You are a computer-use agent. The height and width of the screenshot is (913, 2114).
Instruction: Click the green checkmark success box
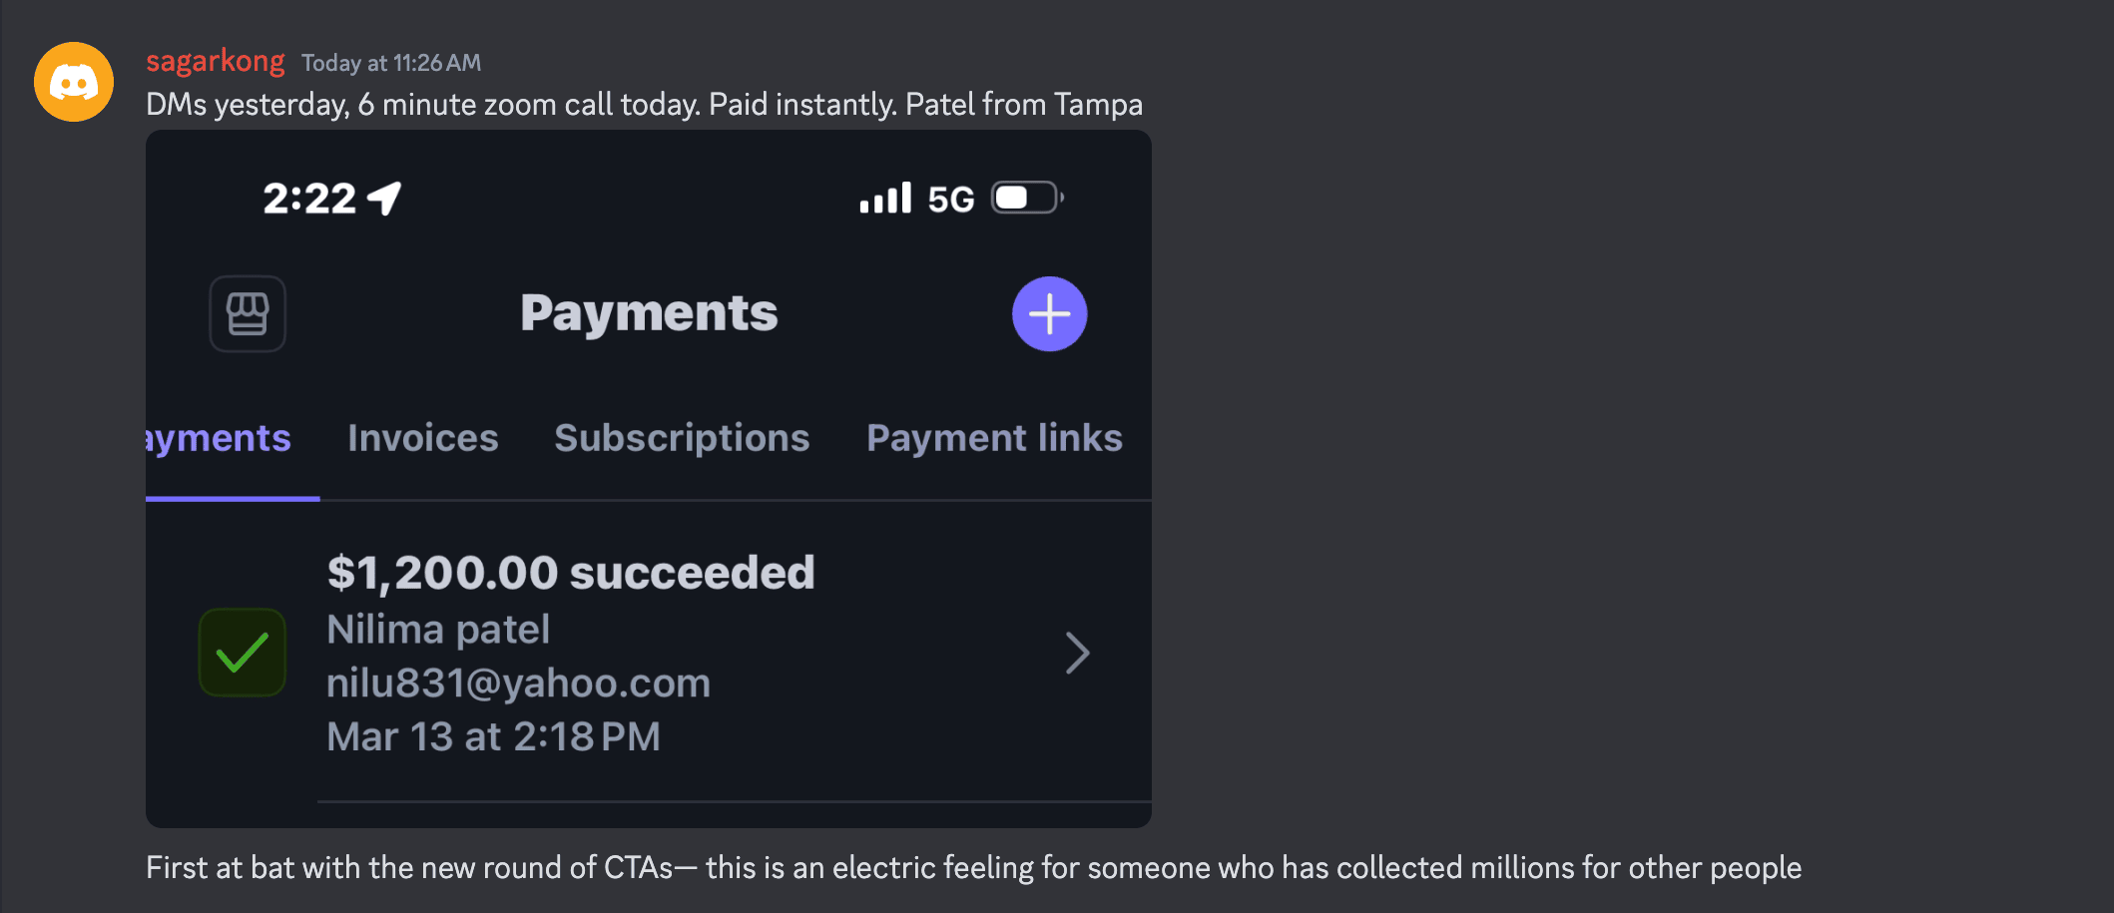click(x=243, y=653)
